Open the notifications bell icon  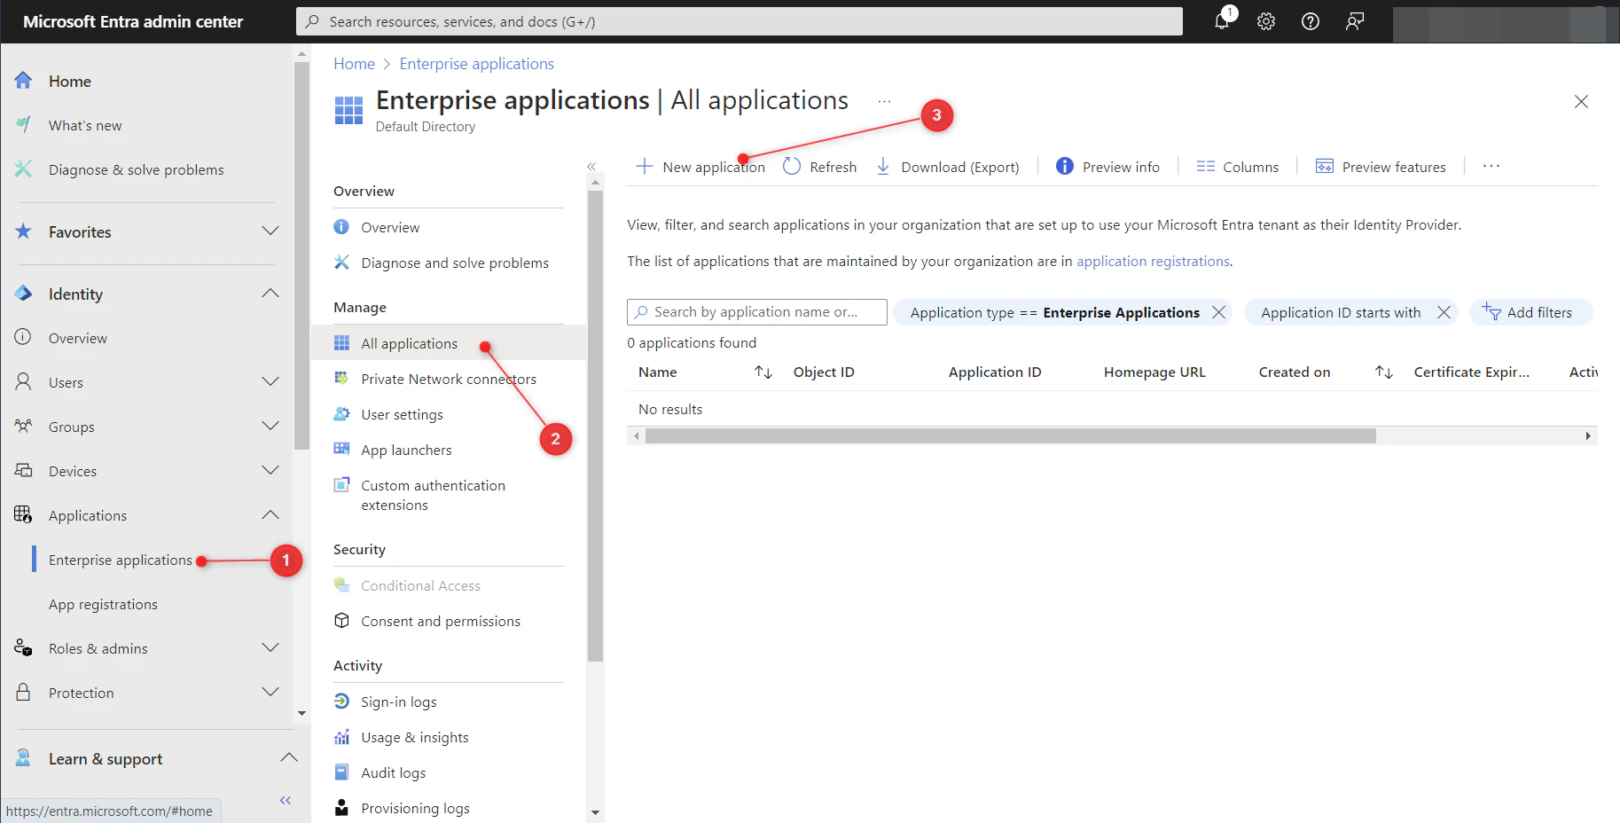tap(1223, 21)
